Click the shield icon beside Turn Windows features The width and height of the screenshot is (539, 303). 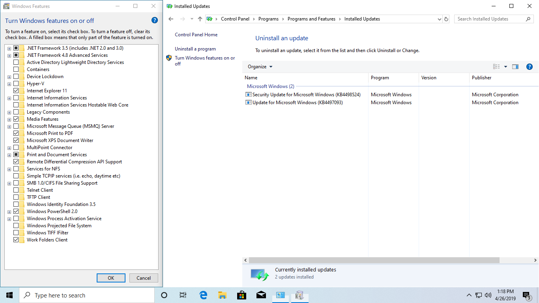169,58
